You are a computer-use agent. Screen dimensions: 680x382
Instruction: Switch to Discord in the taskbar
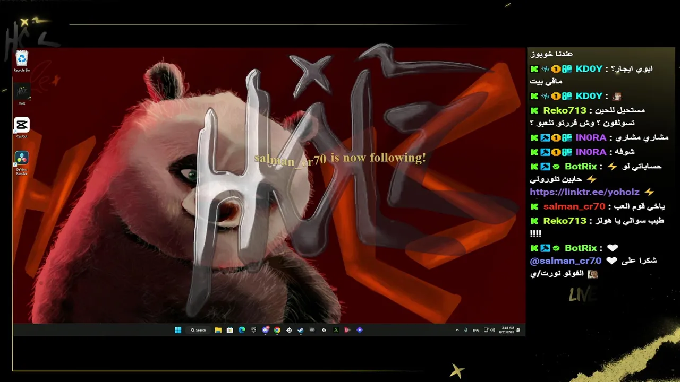(x=266, y=330)
